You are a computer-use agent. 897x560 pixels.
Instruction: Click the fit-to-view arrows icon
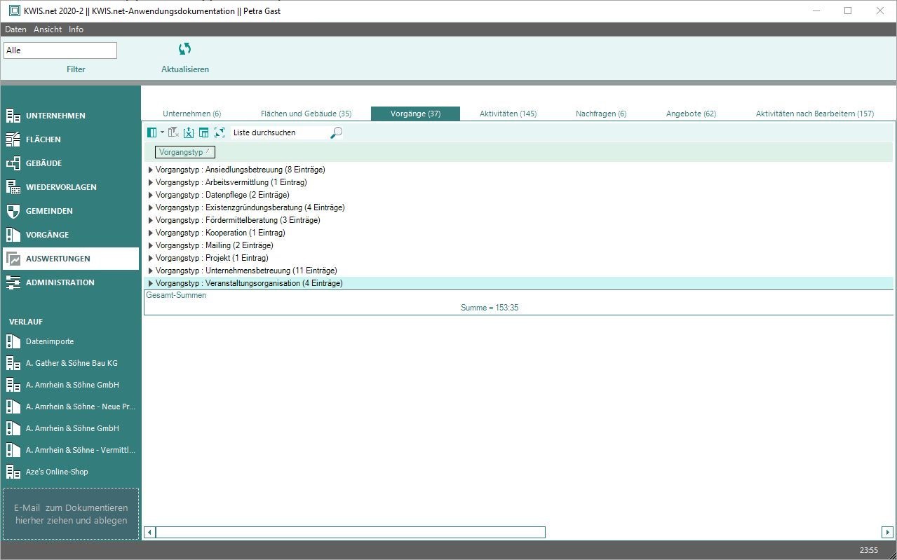click(x=220, y=132)
